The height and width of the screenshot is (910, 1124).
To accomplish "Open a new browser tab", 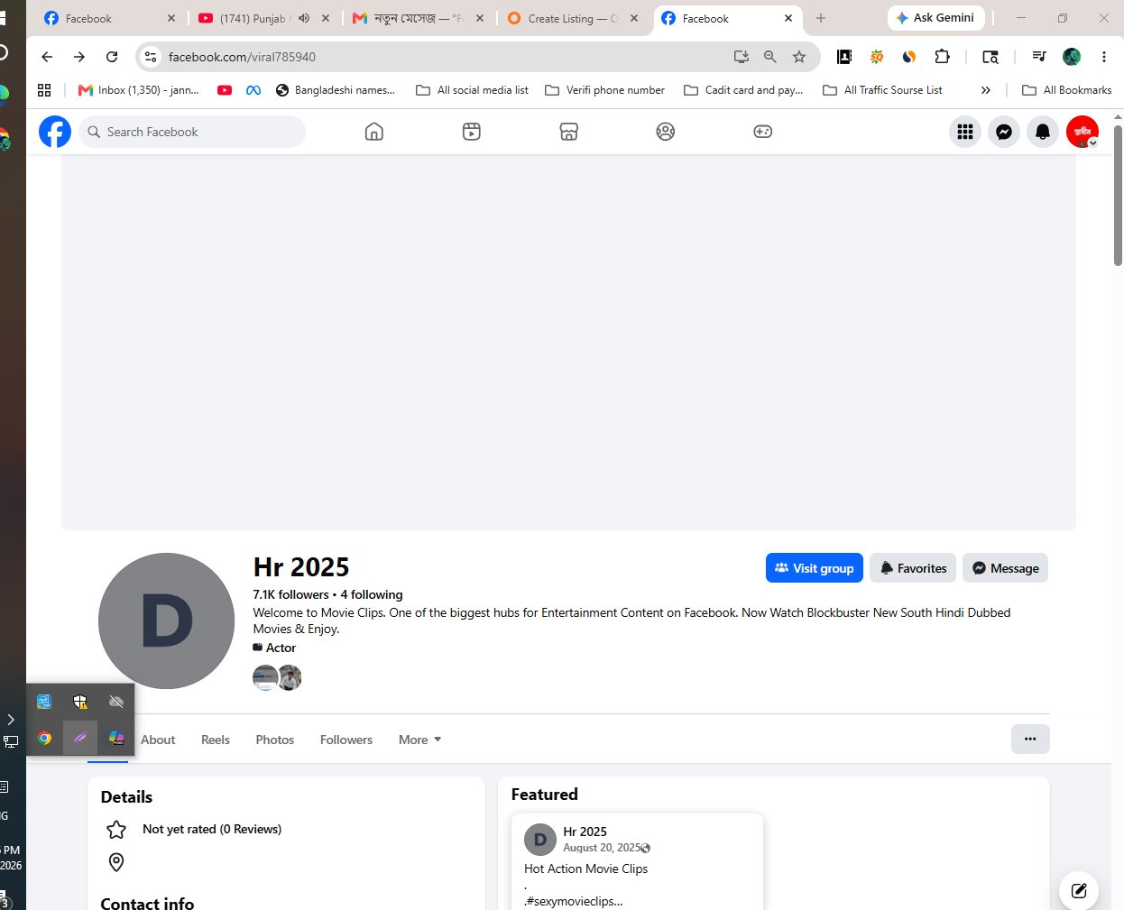I will [821, 18].
